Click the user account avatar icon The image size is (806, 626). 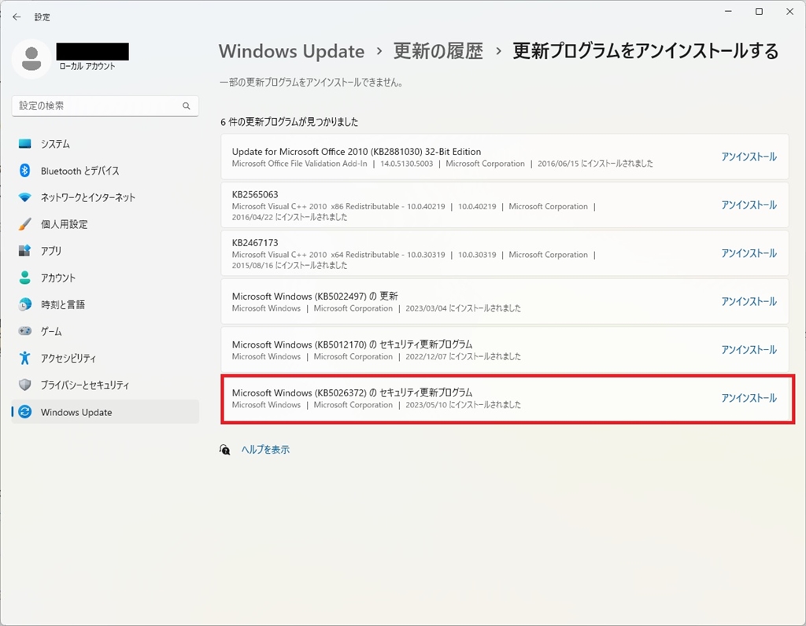[31, 58]
